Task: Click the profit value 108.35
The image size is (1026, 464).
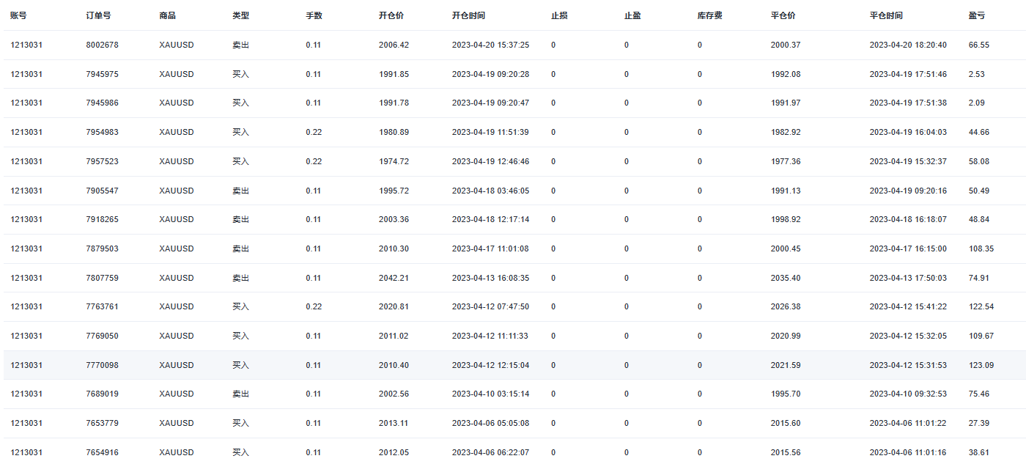Action: [981, 248]
